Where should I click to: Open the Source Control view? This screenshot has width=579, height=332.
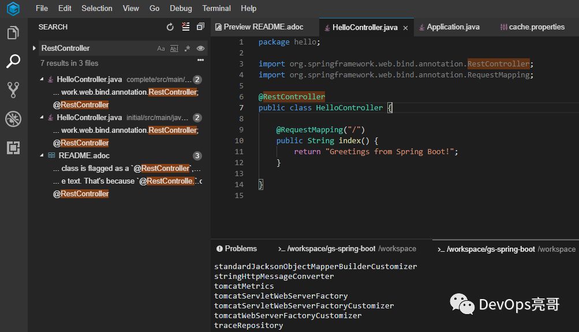point(13,89)
